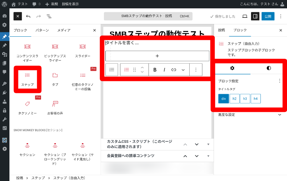The width and height of the screenshot is (287, 181).
Task: Select the div title tag option
Action: (223, 98)
